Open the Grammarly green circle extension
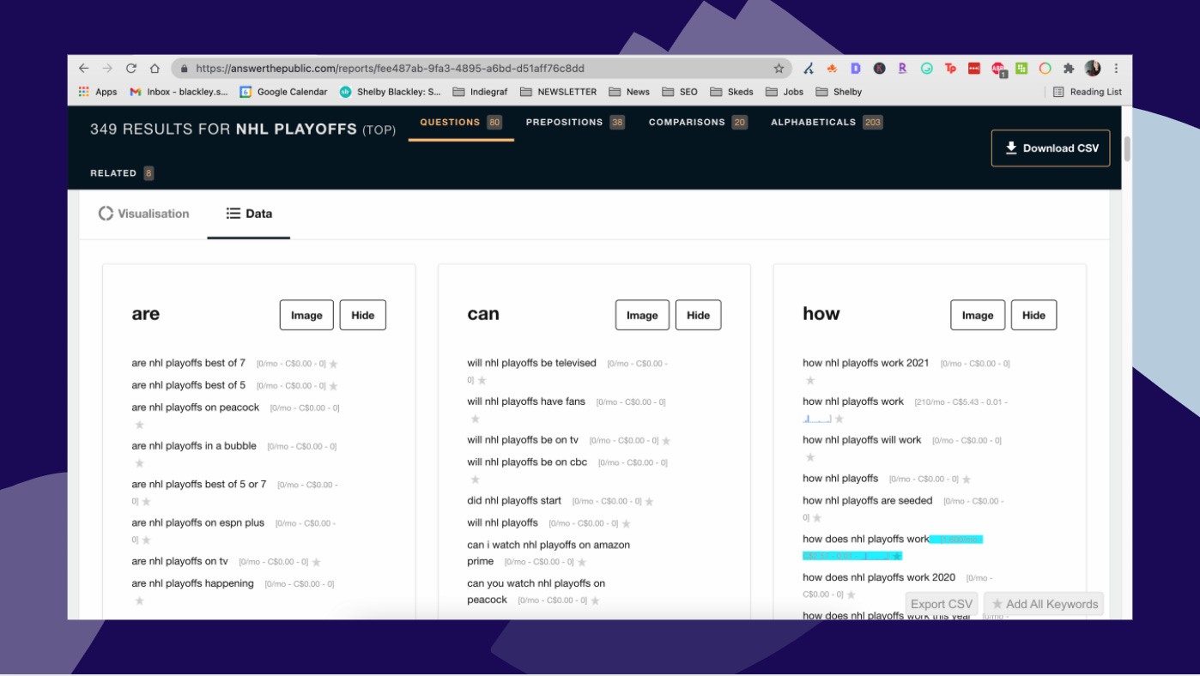 click(927, 69)
